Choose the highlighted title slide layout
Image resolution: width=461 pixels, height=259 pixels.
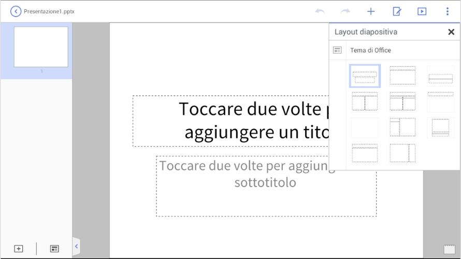(x=365, y=76)
